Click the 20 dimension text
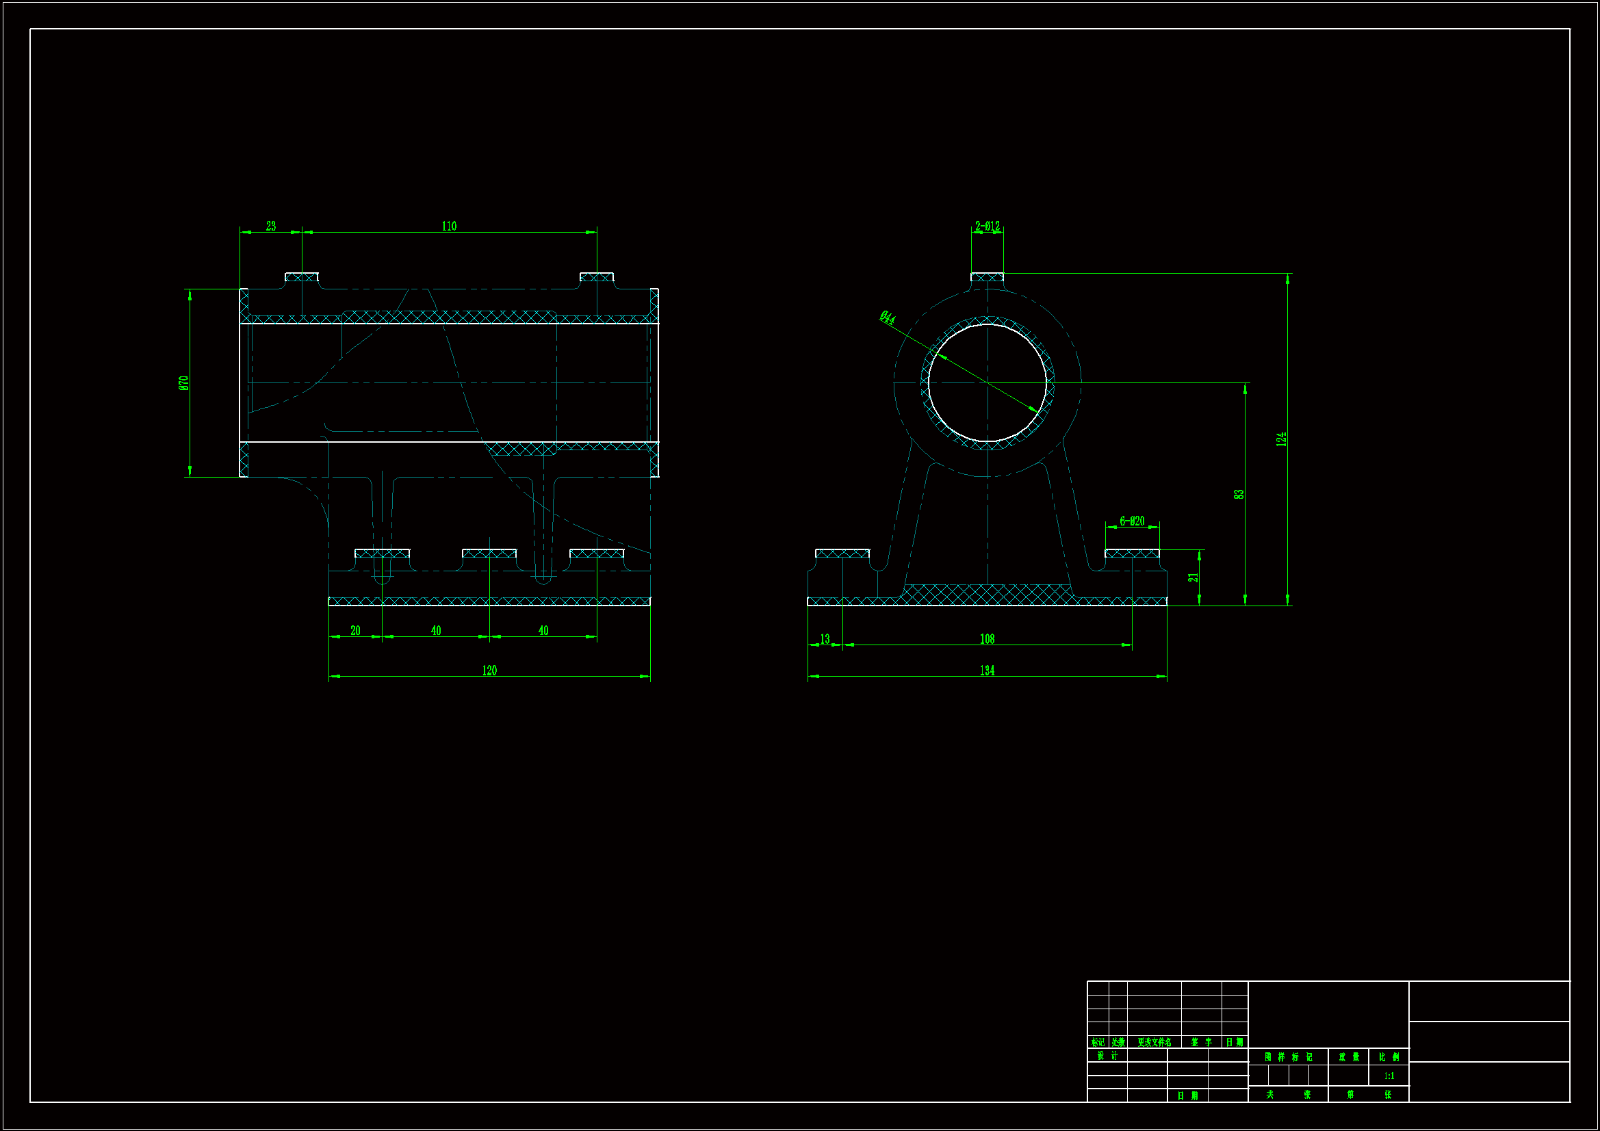1600x1131 pixels. [355, 631]
